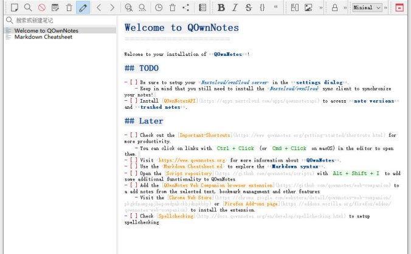The width and height of the screenshot is (411, 254).
Task: Click the Chrome Web Store link text
Action: tap(190, 197)
